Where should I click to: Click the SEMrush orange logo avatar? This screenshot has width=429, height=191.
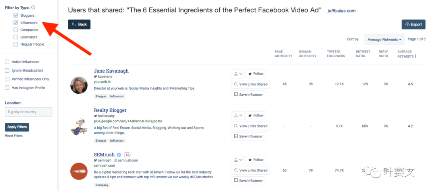(x=79, y=172)
